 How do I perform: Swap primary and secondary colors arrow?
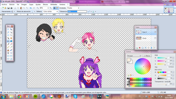pyautogui.click(x=131, y=59)
